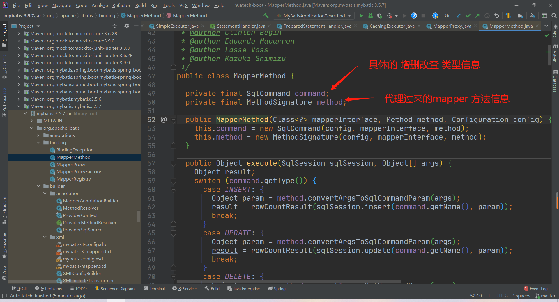This screenshot has width=559, height=302.
Task: Open the Database side panel
Action: 555,81
